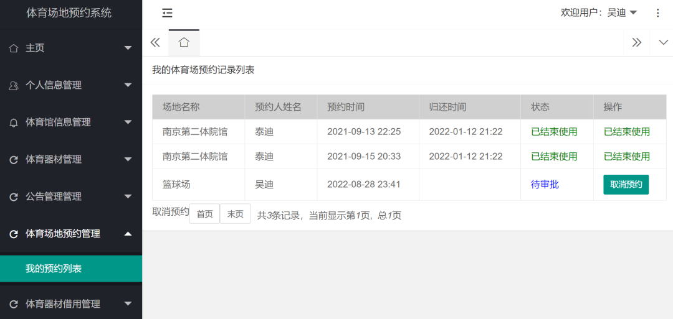Open the 体育器材管理 sidebar menu
673x319 pixels.
point(71,160)
